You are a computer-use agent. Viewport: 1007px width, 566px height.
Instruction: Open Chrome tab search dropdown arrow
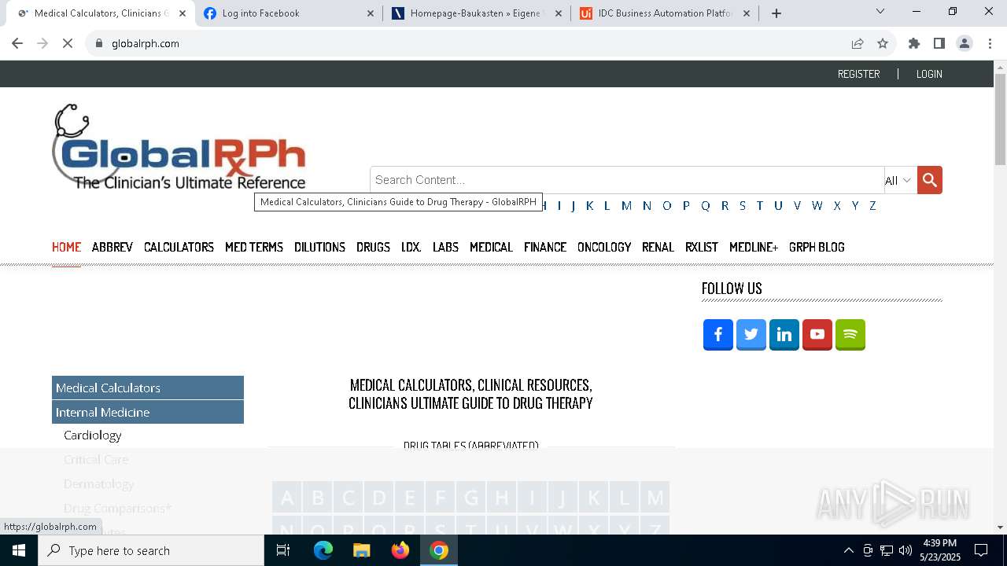(x=880, y=11)
